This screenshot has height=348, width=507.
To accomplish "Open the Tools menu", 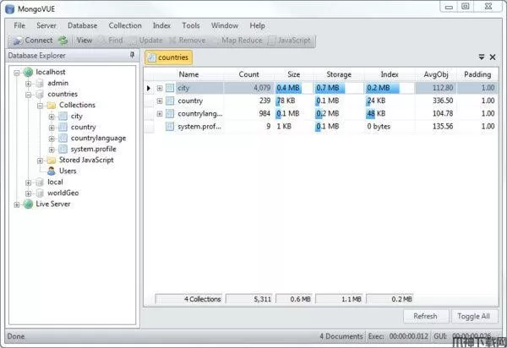I will click(191, 26).
